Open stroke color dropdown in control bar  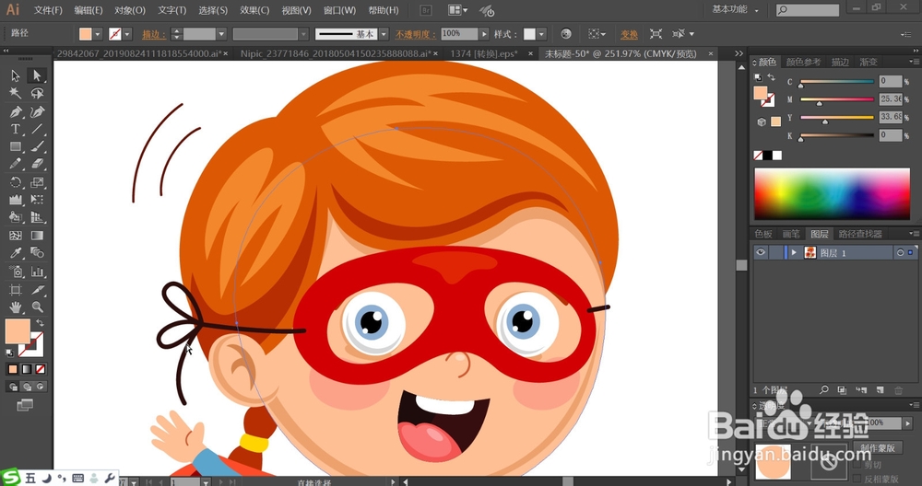point(127,34)
